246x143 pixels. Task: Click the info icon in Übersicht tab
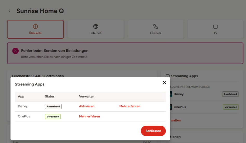pos(35,26)
